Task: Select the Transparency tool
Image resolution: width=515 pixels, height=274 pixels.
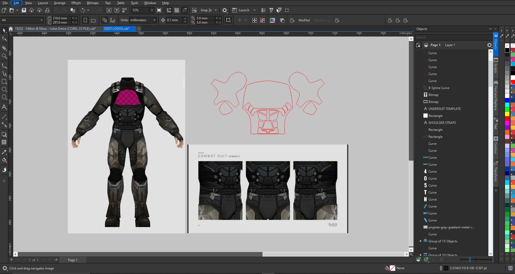Action: 4,142
